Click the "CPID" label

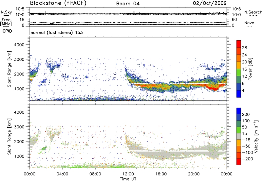tap(7, 31)
